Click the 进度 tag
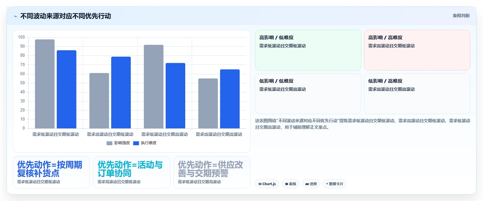The height and width of the screenshot is (201, 483). (x=311, y=184)
